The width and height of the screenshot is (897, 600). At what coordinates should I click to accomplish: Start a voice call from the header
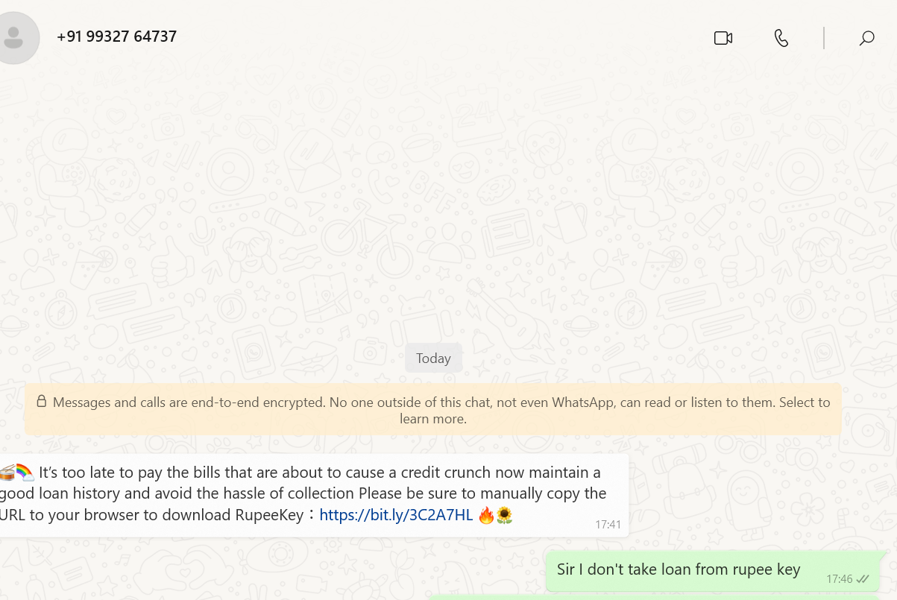click(x=781, y=38)
